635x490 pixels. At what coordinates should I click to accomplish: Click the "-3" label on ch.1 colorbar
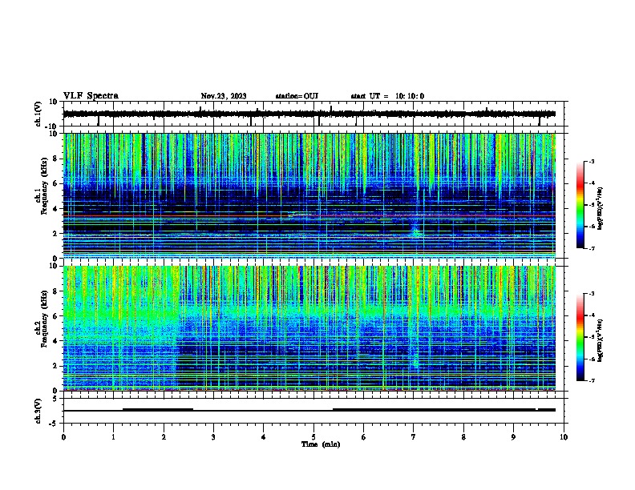pos(591,162)
